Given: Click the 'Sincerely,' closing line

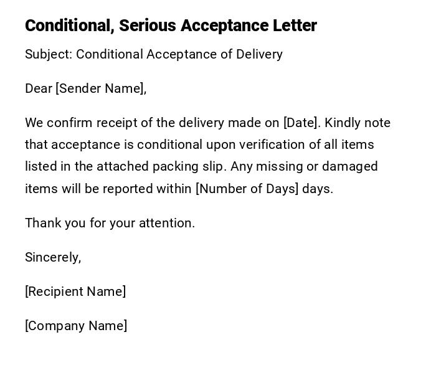Looking at the screenshot, I should point(53,257).
